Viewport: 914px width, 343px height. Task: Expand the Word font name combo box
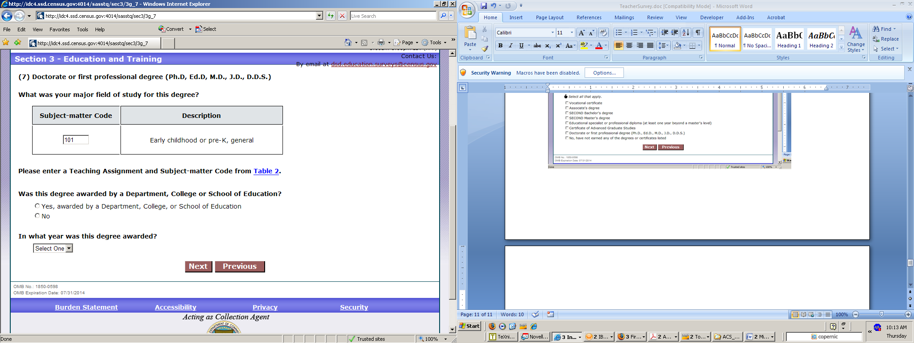point(552,33)
